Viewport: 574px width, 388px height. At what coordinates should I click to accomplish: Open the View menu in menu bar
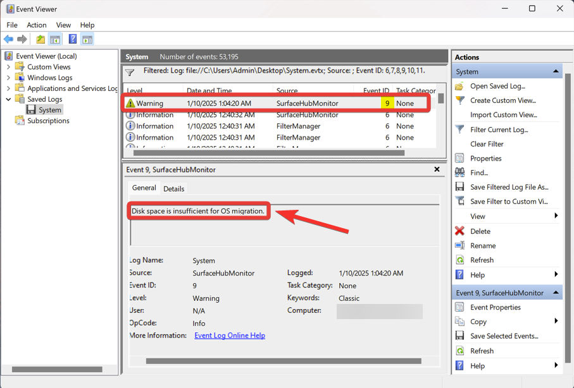(63, 25)
